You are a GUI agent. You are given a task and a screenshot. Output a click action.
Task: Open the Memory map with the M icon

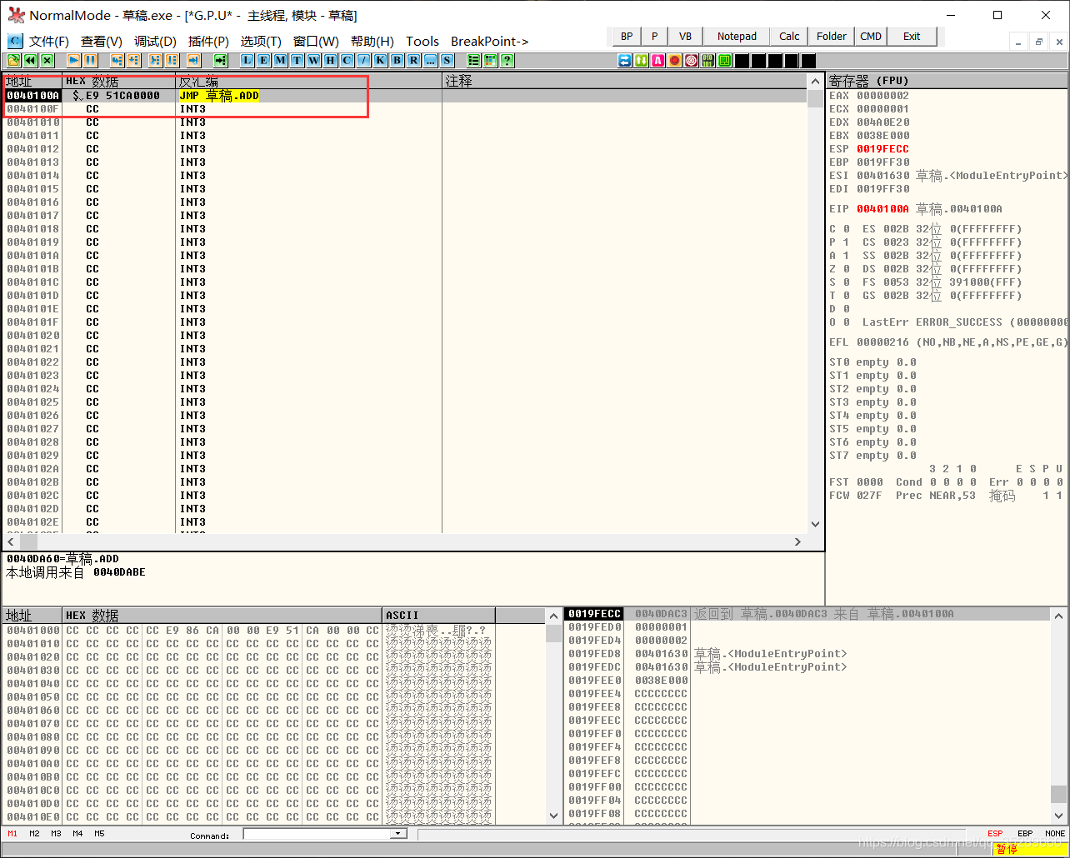[x=280, y=60]
